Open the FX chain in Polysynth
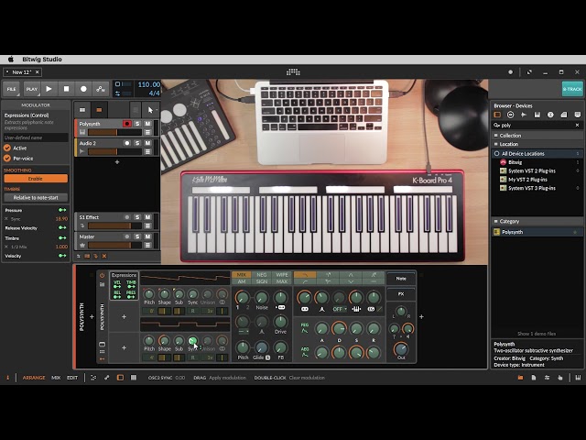586x440 pixels. click(401, 294)
